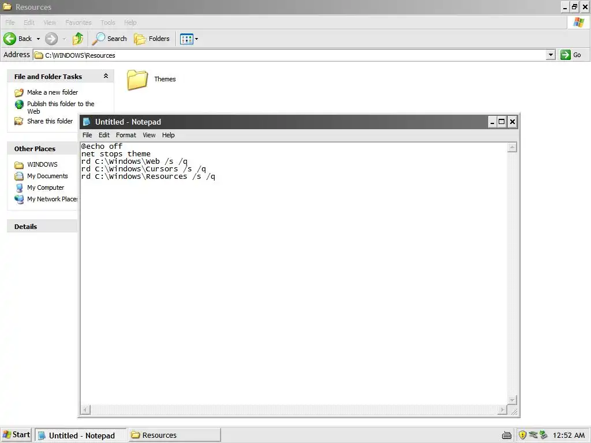Switch to Untitled - Notepad taskbar button

(x=80, y=436)
